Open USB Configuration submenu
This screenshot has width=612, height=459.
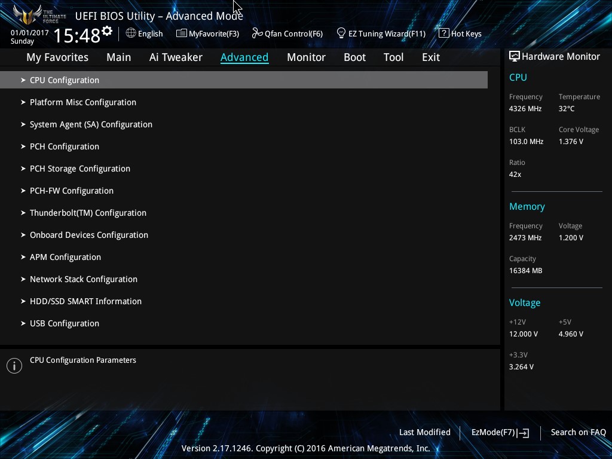click(x=65, y=323)
